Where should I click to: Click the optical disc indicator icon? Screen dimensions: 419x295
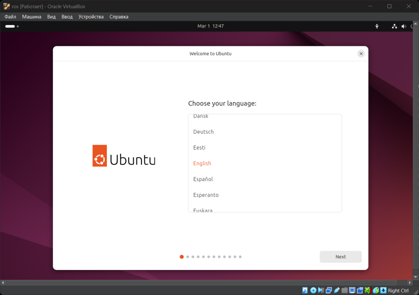click(x=313, y=290)
